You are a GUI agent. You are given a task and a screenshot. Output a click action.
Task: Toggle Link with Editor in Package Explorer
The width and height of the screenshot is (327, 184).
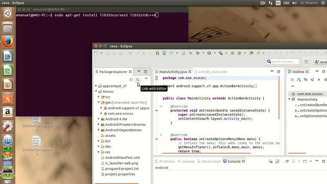click(x=137, y=80)
